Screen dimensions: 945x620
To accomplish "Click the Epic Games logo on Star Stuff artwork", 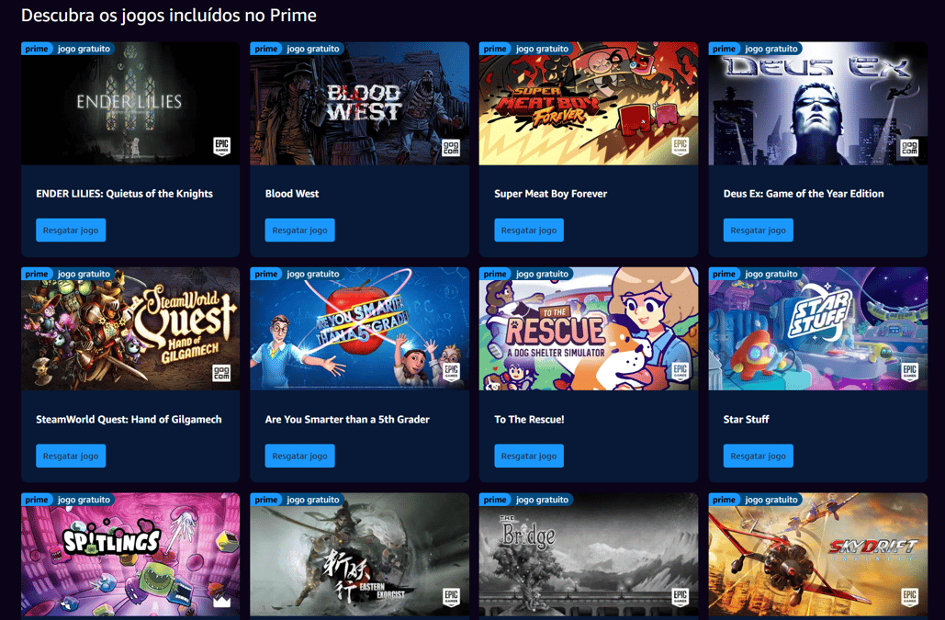I will pos(909,372).
